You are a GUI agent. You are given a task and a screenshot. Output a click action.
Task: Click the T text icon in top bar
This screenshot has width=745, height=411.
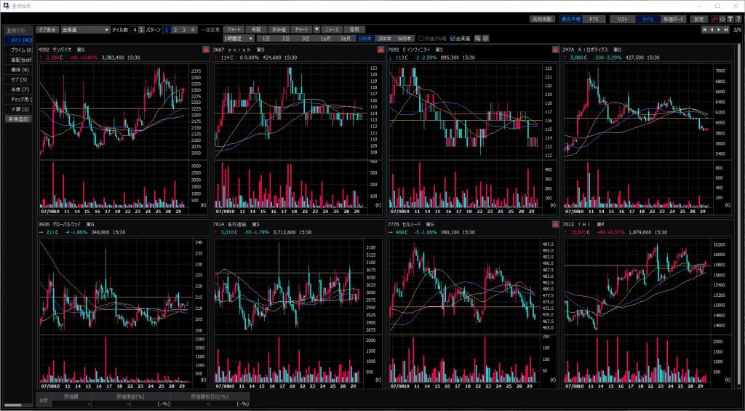coord(730,19)
